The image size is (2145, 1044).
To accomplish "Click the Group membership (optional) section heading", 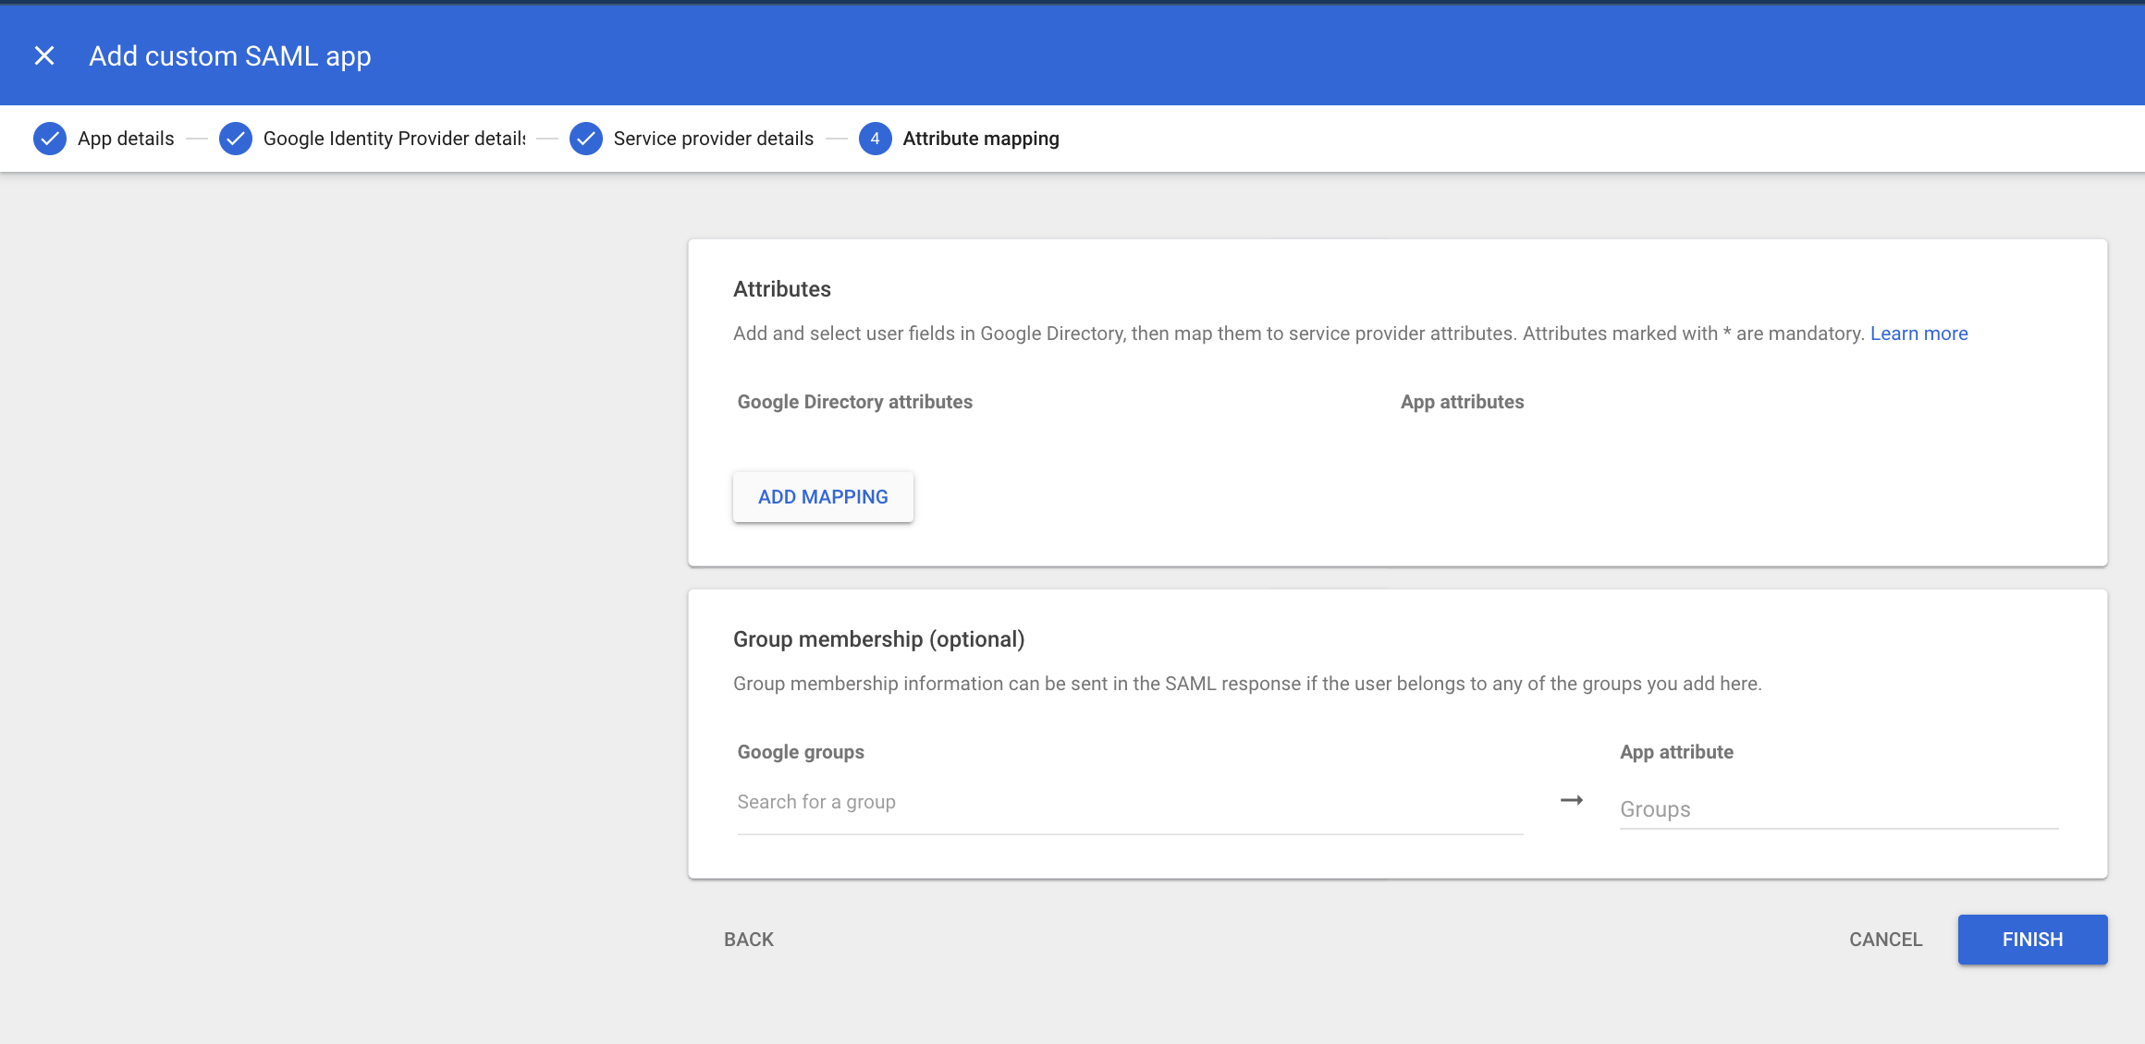I will (x=878, y=638).
